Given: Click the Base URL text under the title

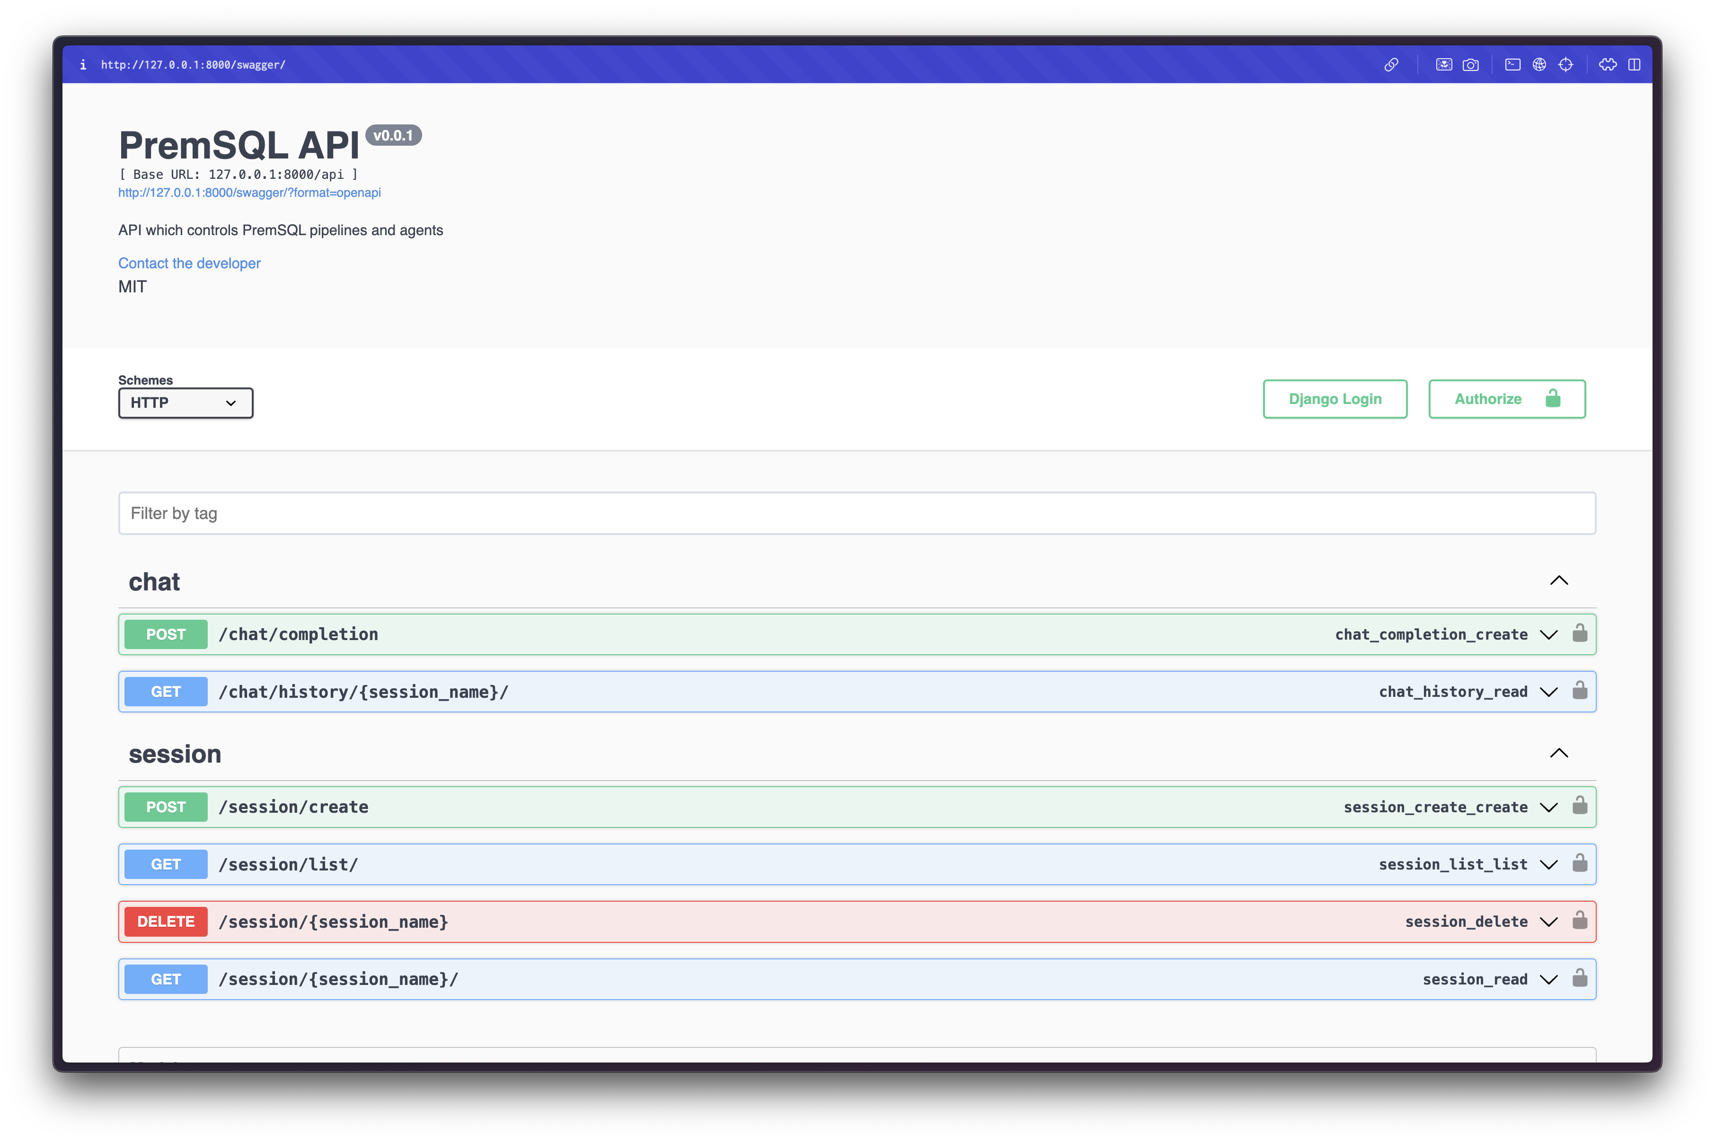Looking at the screenshot, I should click(239, 175).
